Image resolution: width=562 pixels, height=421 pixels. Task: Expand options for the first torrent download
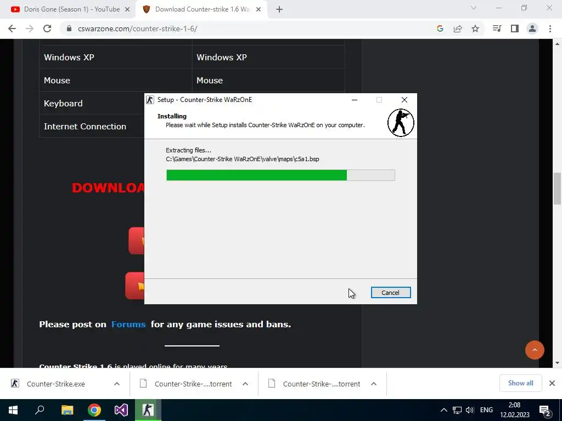pos(245,384)
